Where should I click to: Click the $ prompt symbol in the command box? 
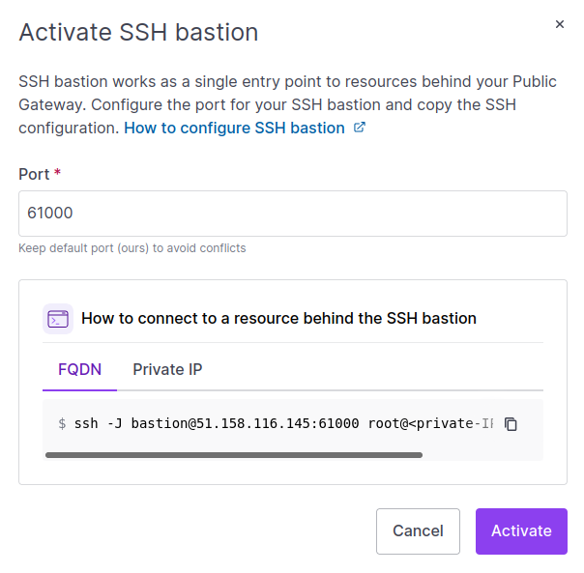pyautogui.click(x=62, y=424)
